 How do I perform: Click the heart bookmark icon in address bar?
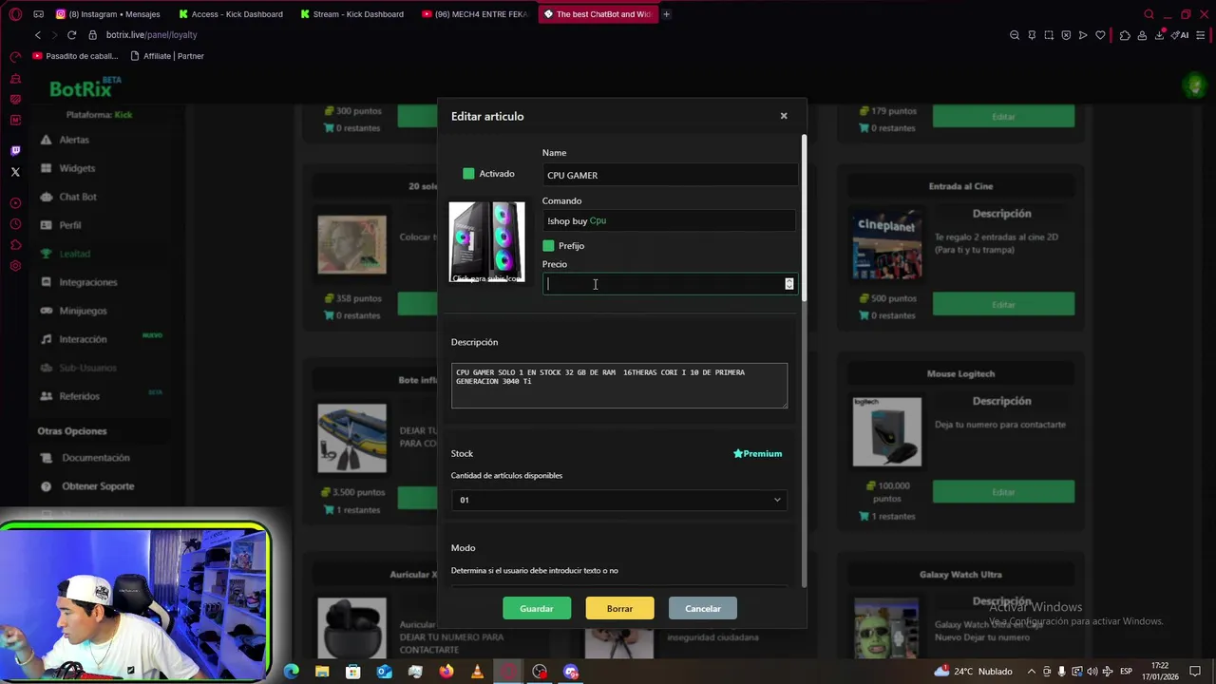click(x=1100, y=35)
